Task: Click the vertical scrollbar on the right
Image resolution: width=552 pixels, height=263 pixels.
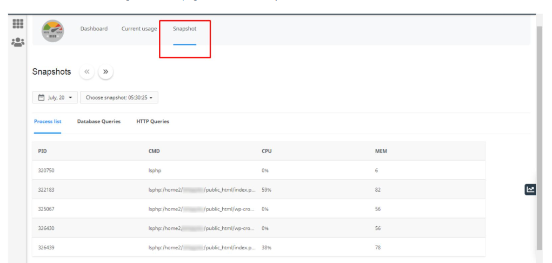Action: pyautogui.click(x=539, y=135)
